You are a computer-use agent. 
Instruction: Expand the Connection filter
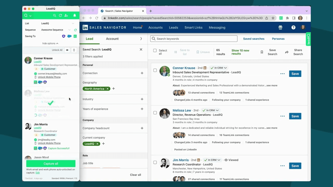[142, 73]
